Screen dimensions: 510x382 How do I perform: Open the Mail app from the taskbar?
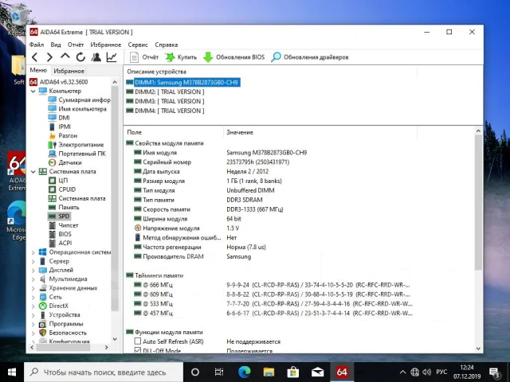[317, 372]
